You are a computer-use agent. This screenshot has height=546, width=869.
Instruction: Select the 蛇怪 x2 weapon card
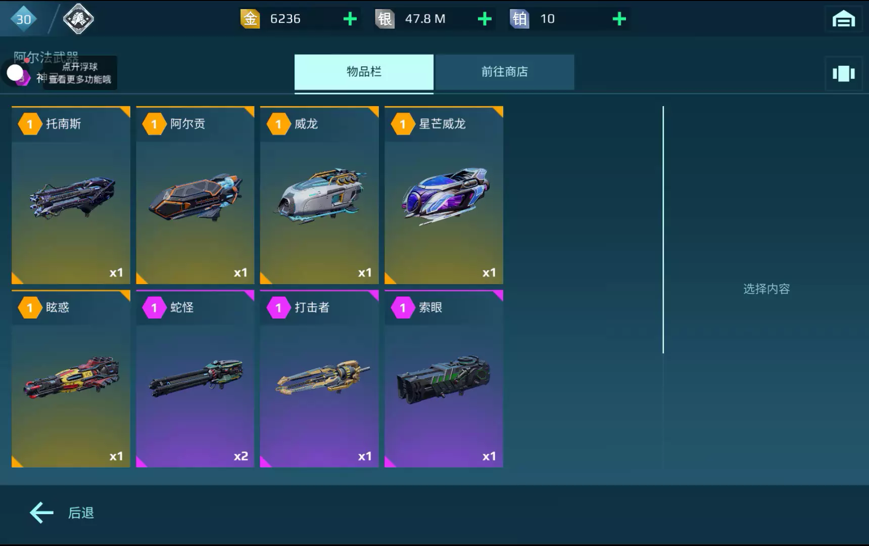click(x=195, y=379)
